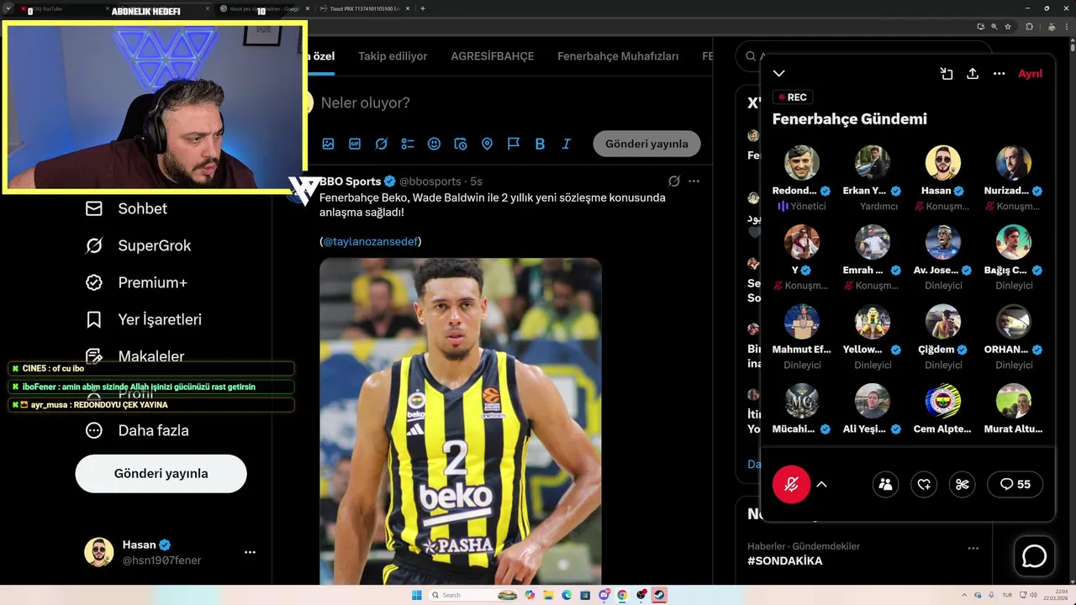Viewport: 1076px width, 605px height.
Task: Expand microphone options arrow
Action: click(822, 484)
